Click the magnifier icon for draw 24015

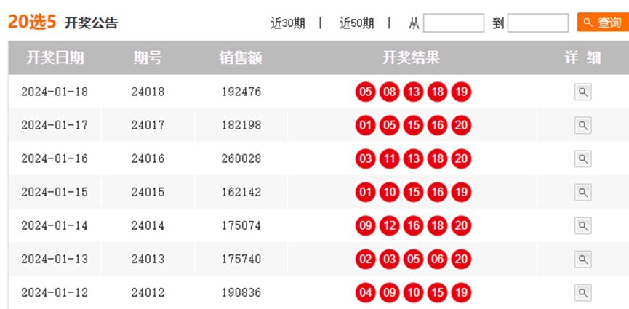click(x=582, y=192)
